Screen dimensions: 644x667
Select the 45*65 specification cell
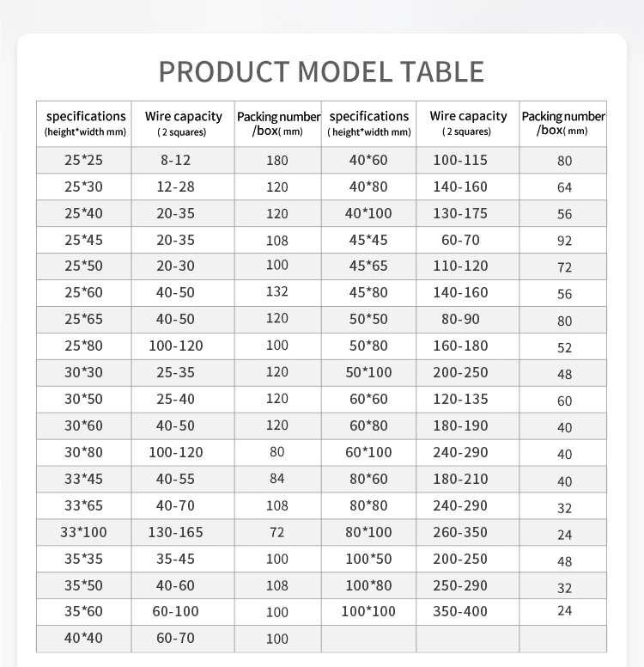pos(368,266)
